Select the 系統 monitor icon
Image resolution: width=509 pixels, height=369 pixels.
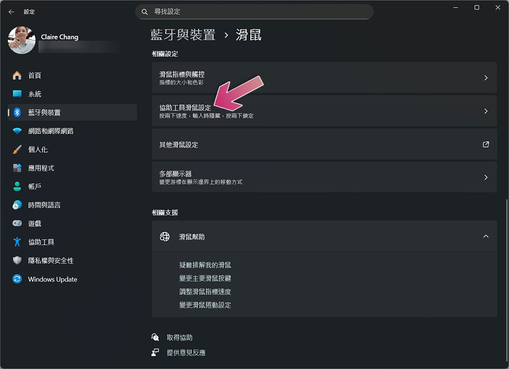pos(17,94)
